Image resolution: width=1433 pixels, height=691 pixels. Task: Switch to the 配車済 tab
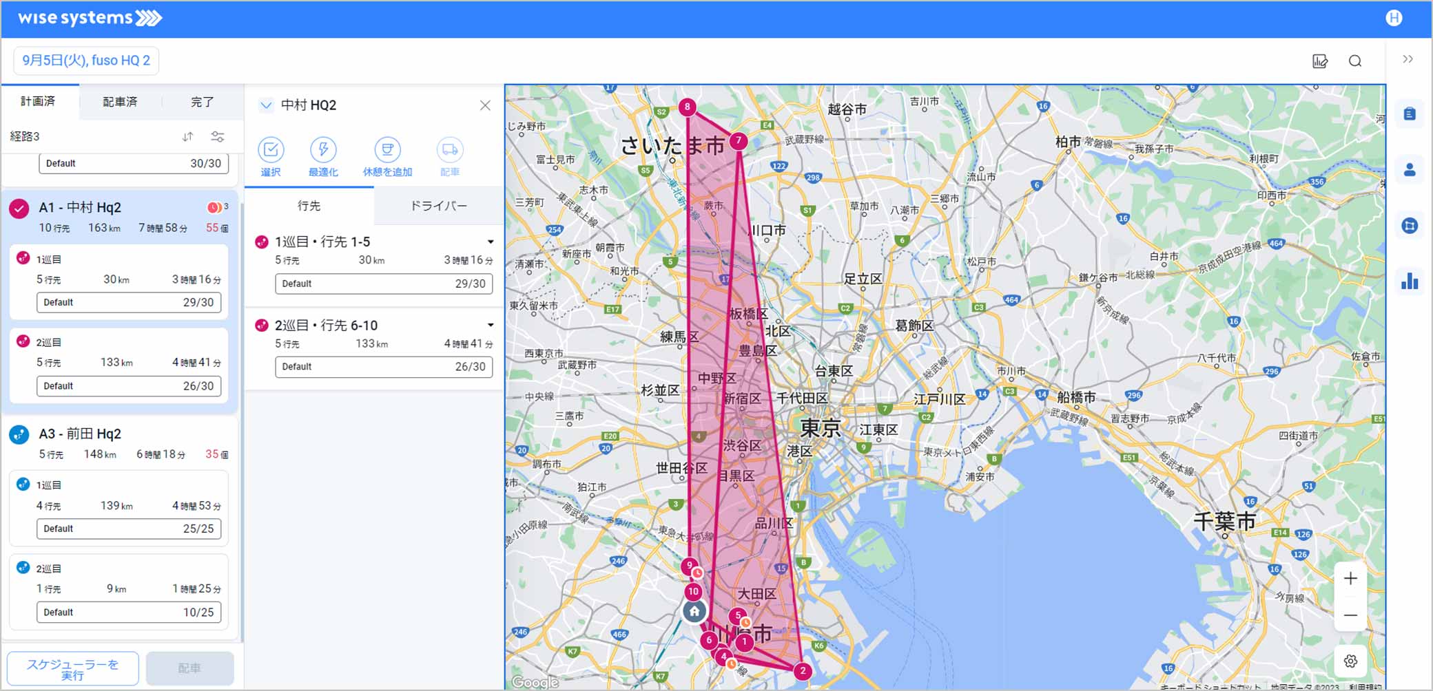coord(120,102)
